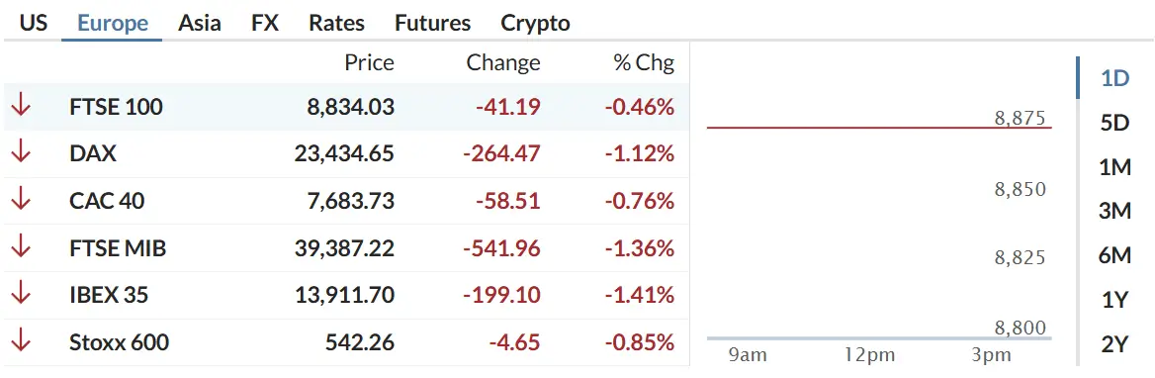Click the down arrow icon beside IBEX 35
This screenshot has height=378, width=1155.
(21, 295)
